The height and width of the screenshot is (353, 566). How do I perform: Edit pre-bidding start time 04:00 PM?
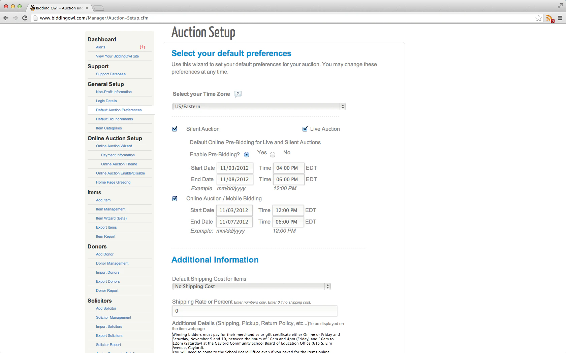pyautogui.click(x=289, y=168)
